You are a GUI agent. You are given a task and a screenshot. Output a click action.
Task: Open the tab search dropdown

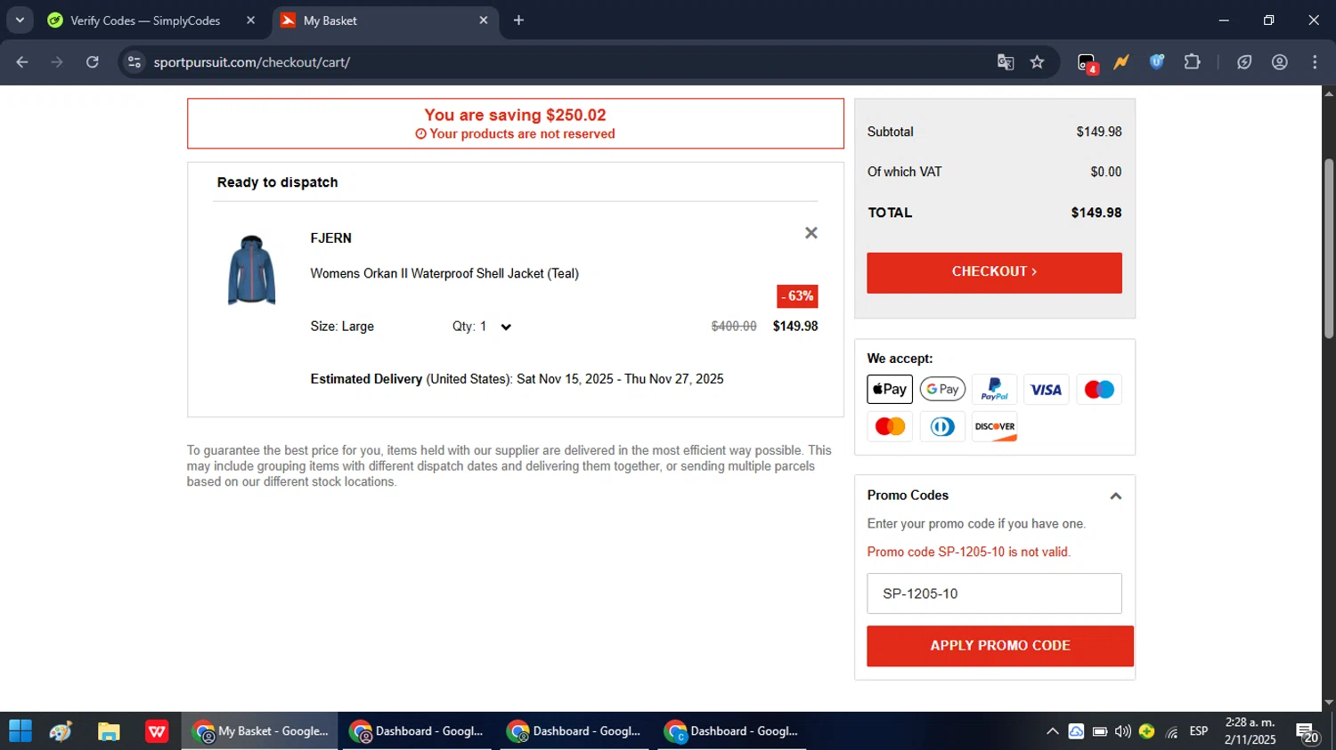click(20, 20)
